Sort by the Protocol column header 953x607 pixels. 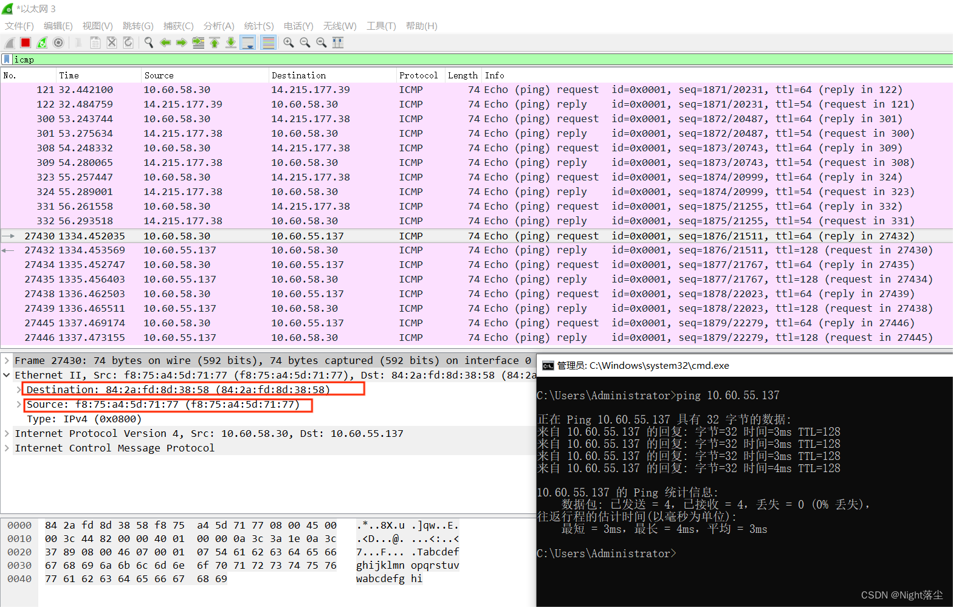[x=420, y=75]
